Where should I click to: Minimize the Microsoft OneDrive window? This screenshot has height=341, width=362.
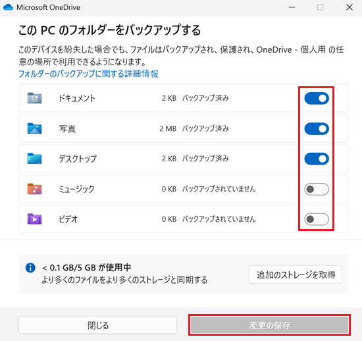click(x=292, y=7)
